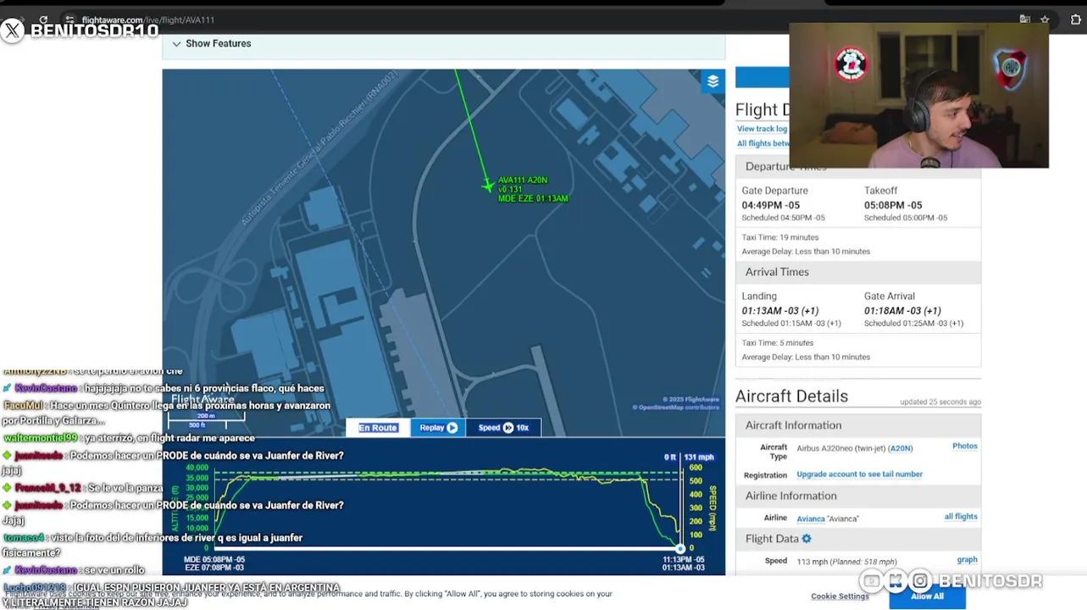Select the green AVA111 aircraft icon on the map

(x=487, y=185)
